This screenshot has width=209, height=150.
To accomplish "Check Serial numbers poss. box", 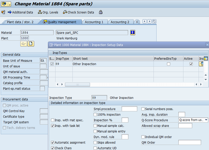I will click(x=143, y=109).
